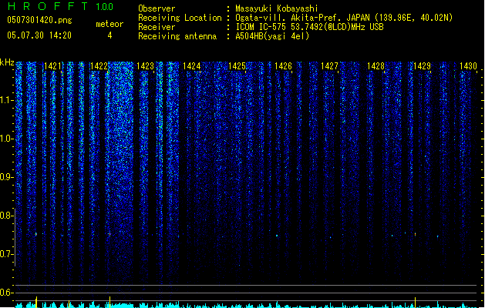Click the Receiver label
Image resolution: width=485 pixels, height=308 pixels.
[x=157, y=27]
